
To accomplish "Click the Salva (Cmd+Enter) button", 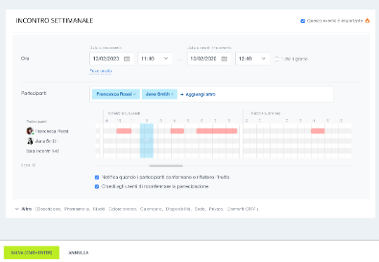I will tap(32, 253).
